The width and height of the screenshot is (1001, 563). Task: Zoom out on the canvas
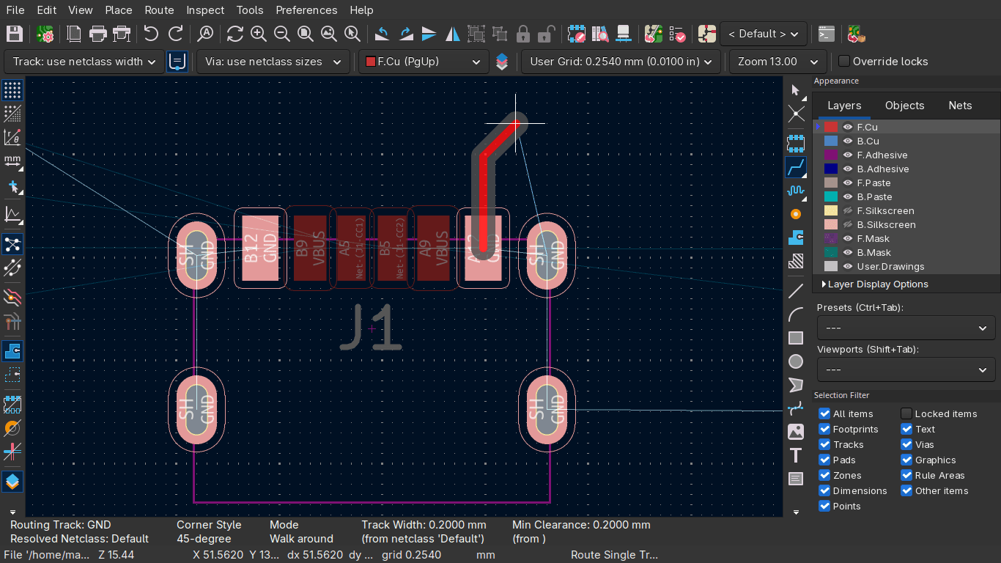point(282,34)
